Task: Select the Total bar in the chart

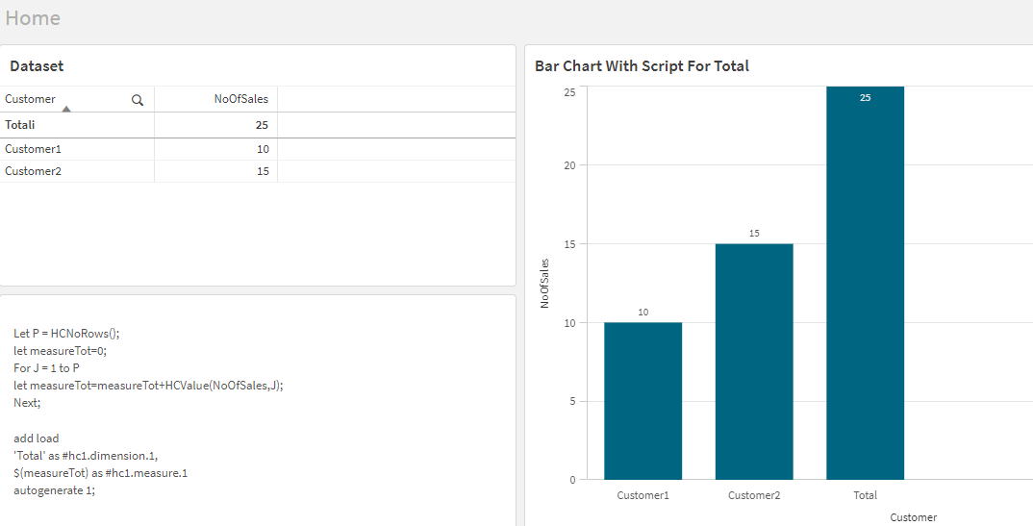Action: point(865,288)
